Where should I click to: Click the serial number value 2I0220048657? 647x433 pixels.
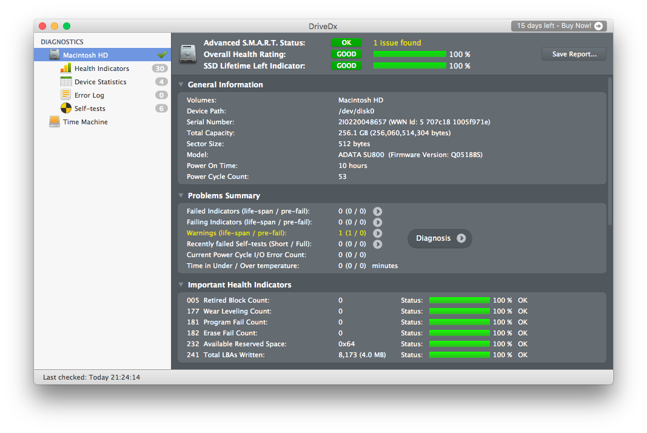(362, 122)
